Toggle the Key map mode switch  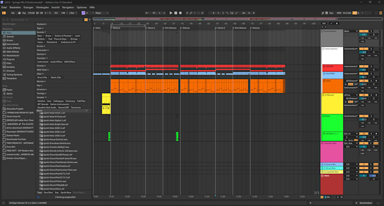[x=331, y=13]
